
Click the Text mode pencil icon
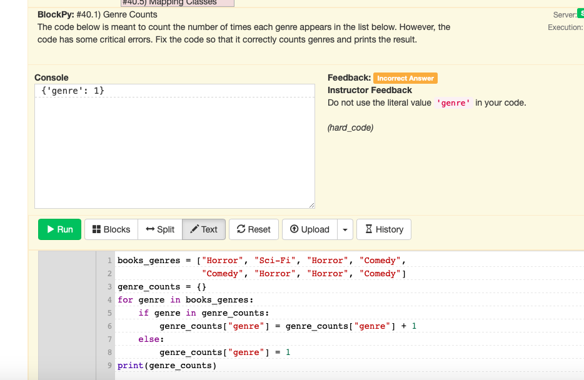coord(195,229)
